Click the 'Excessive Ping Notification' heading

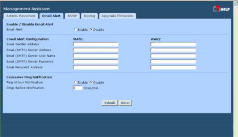coord(29,77)
